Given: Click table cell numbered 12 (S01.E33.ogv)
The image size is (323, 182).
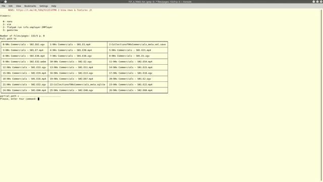Looking at the screenshot, I should [x=24, y=67].
